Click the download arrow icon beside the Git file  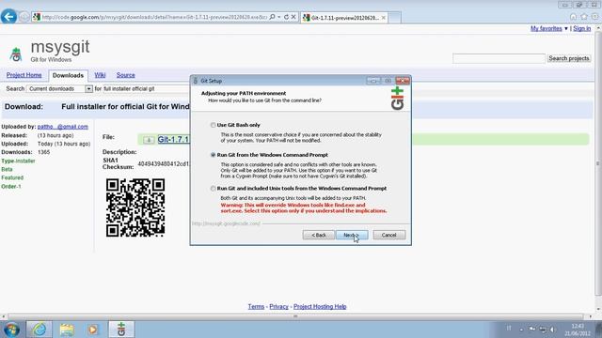coord(149,140)
